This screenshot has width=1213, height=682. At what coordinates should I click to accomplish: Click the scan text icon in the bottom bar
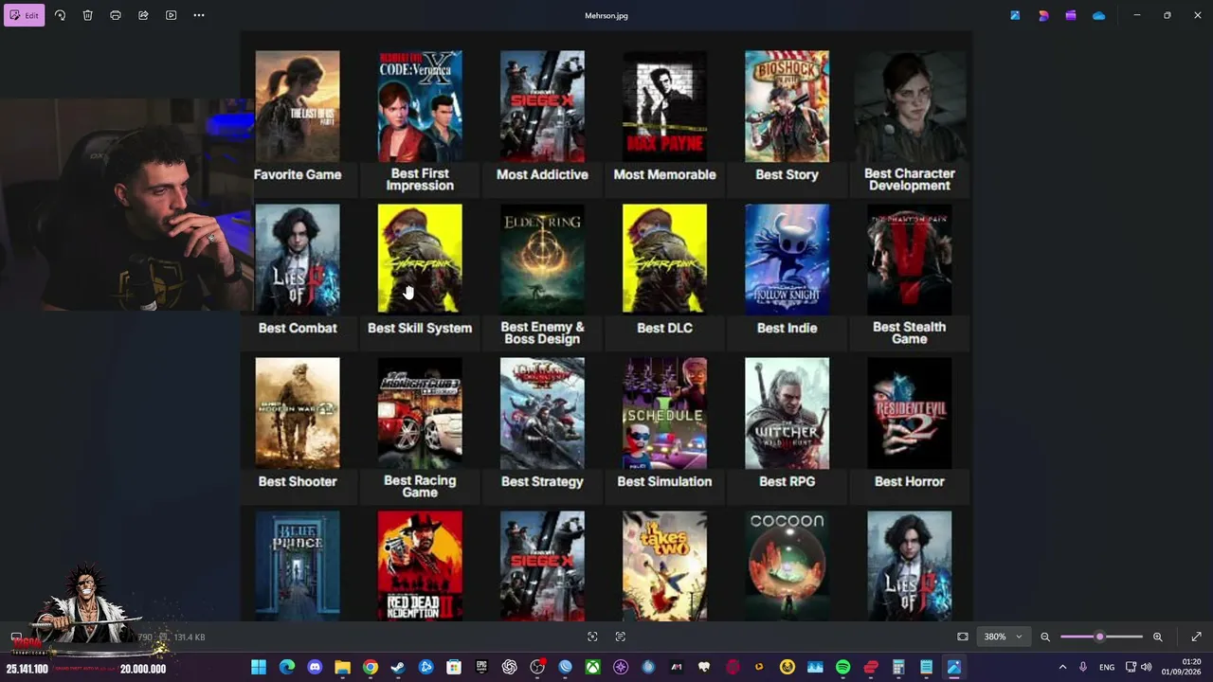pyautogui.click(x=621, y=637)
